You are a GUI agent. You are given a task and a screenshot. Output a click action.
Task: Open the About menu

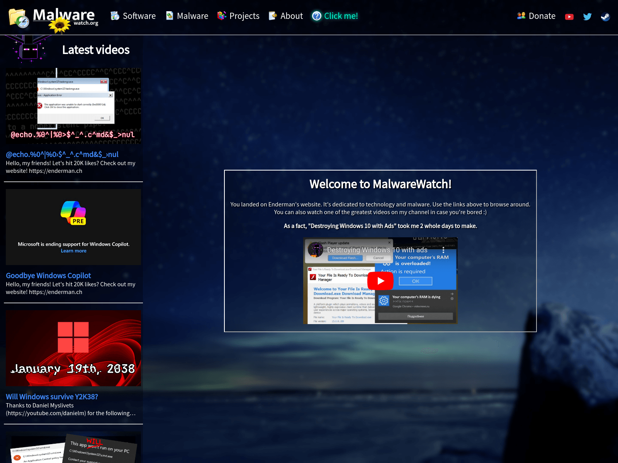click(286, 16)
